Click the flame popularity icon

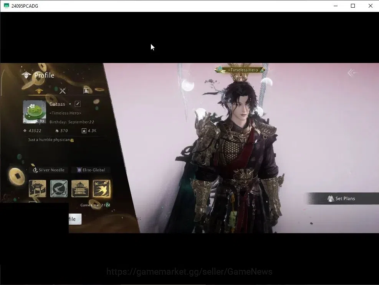(x=57, y=131)
